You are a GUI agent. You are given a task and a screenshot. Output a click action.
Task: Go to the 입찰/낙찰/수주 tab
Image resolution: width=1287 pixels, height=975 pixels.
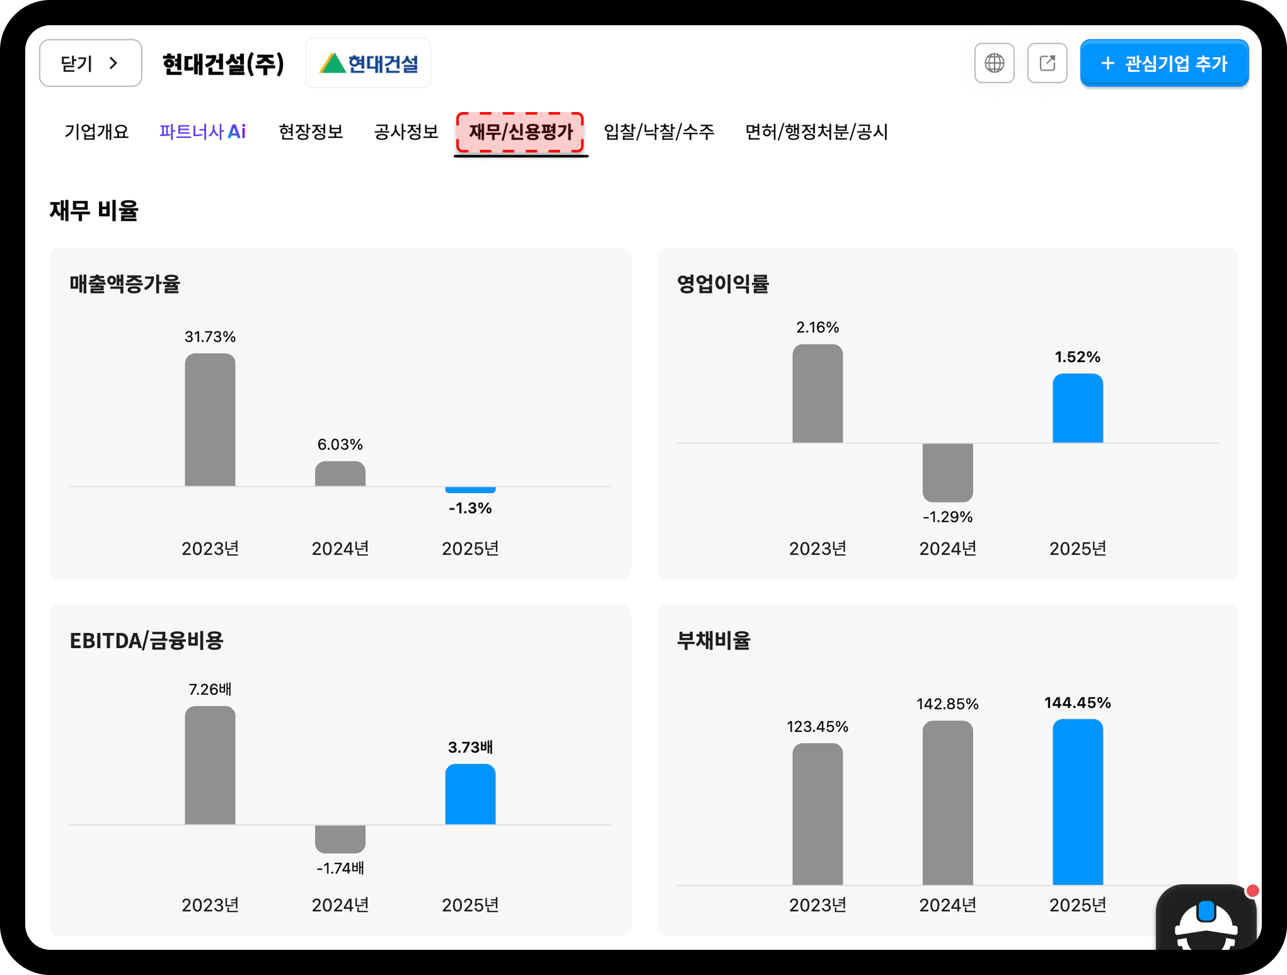point(659,131)
